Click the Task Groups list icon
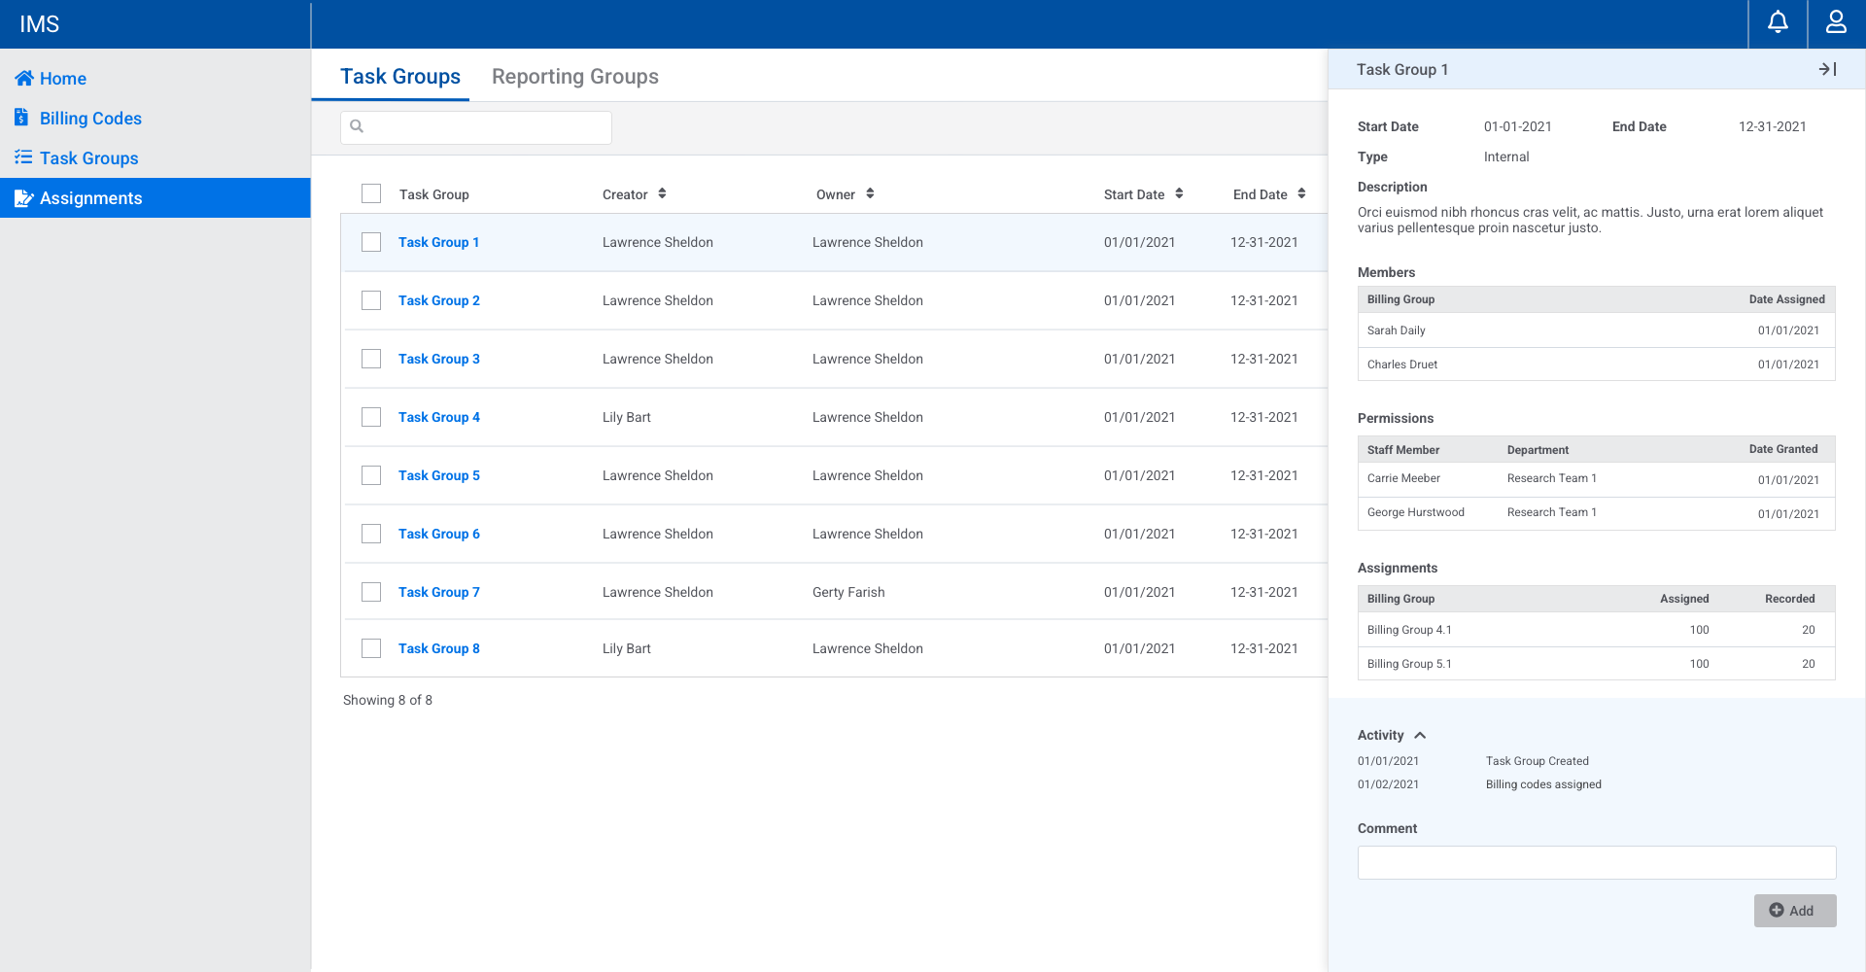The width and height of the screenshot is (1866, 972). point(23,157)
